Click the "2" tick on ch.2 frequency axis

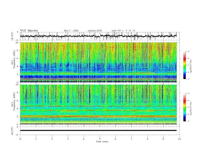[x=18, y=116]
